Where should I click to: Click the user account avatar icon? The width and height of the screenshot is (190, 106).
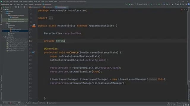[x=189, y=4]
